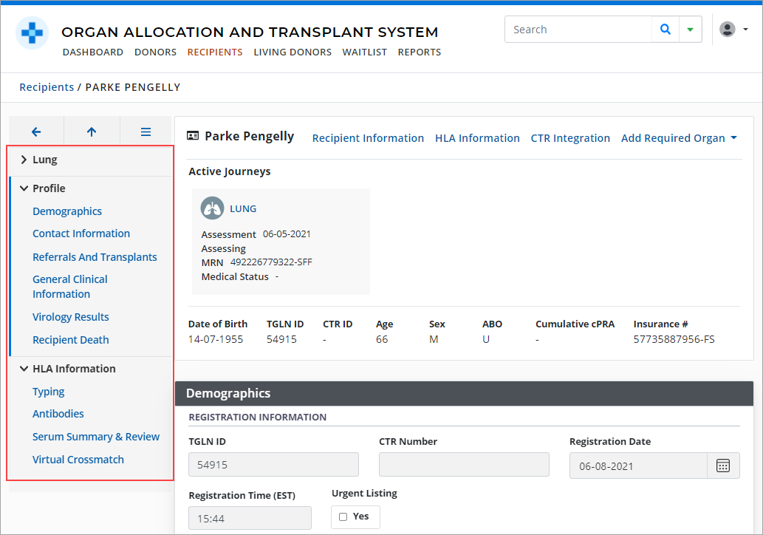The image size is (763, 535).
Task: Click the ID card icon beside Parke Pengelly
Action: (193, 136)
